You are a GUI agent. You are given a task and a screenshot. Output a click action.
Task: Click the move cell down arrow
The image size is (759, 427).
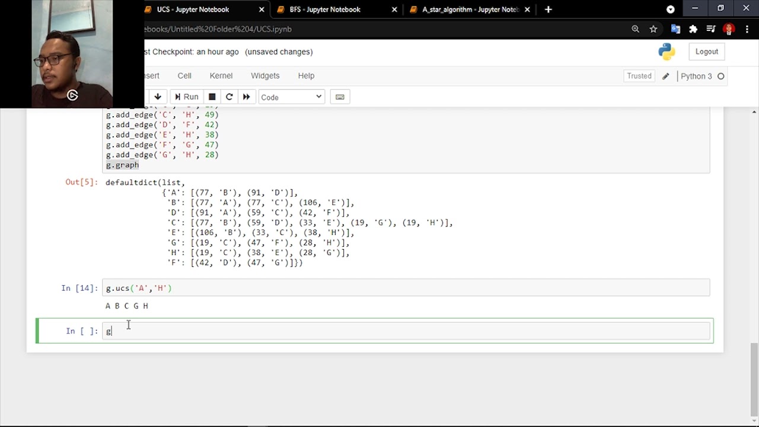pyautogui.click(x=158, y=97)
